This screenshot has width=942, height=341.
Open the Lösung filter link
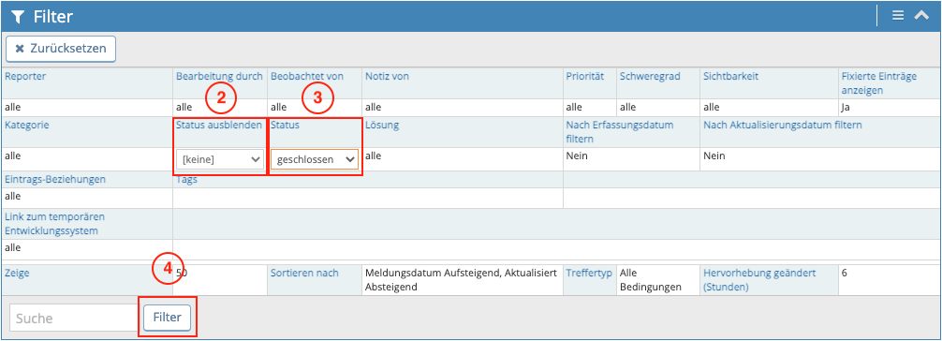point(382,126)
